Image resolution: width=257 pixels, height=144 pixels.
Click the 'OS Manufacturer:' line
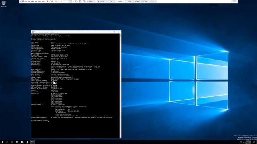pos(49,47)
